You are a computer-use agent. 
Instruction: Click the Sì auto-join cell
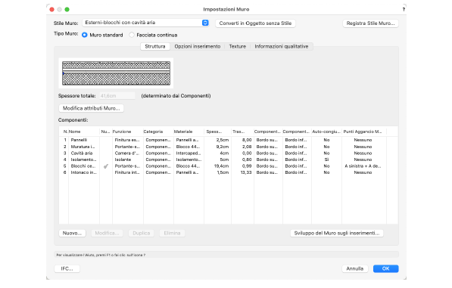click(x=326, y=159)
